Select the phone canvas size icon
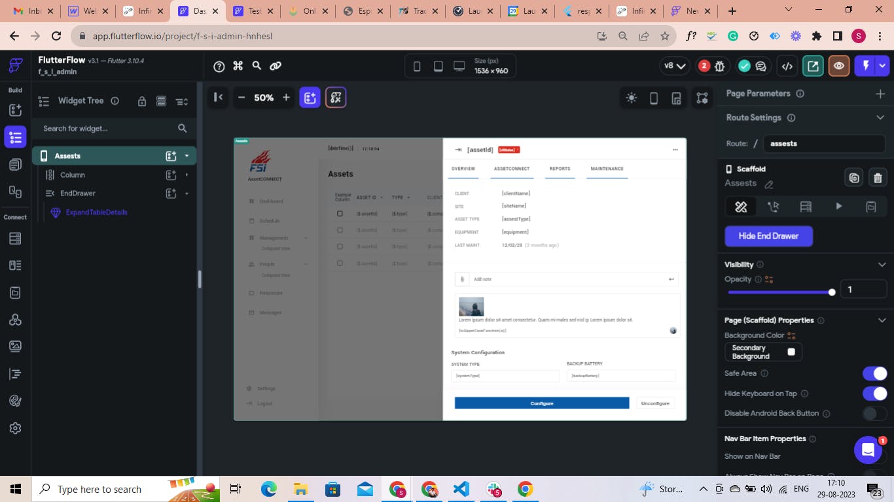 click(417, 66)
